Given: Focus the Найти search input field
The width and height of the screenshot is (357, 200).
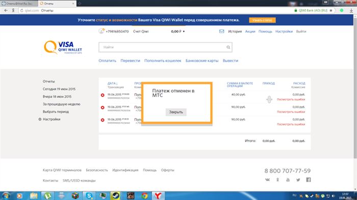Looking at the screenshot, I should (x=166, y=47).
